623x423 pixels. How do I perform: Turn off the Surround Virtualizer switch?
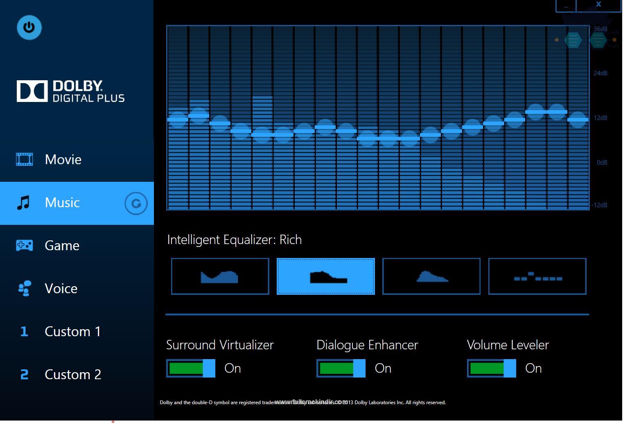191,368
